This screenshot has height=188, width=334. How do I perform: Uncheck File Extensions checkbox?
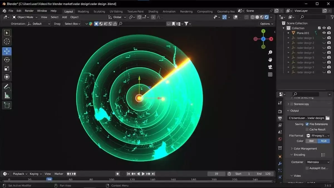pos(307,124)
